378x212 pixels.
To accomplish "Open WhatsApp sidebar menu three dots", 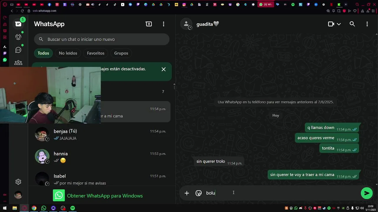I will click(164, 24).
